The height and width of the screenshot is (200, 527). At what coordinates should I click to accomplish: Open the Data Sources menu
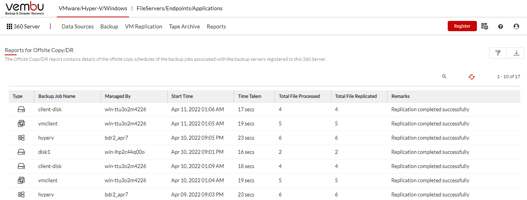click(x=78, y=26)
